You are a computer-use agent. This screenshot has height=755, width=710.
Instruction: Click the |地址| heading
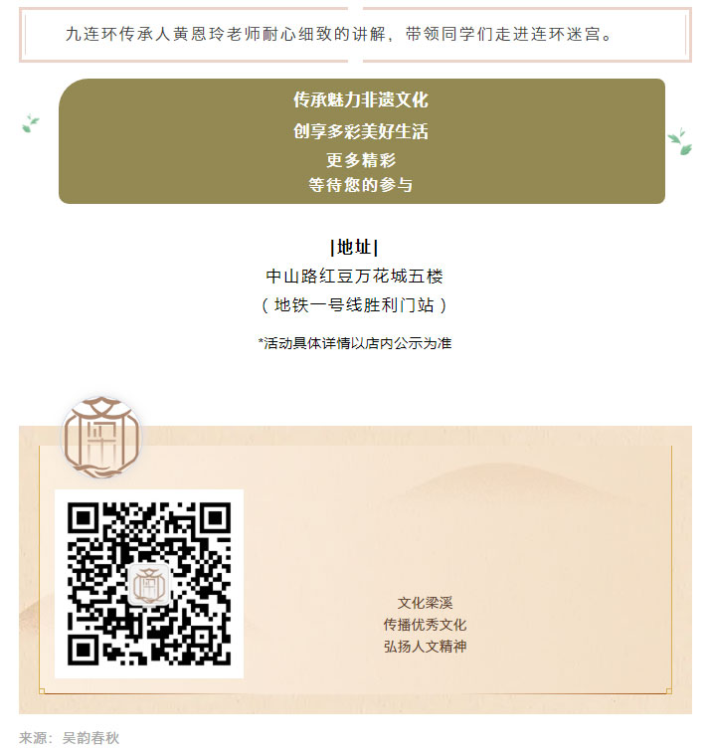pos(354,247)
